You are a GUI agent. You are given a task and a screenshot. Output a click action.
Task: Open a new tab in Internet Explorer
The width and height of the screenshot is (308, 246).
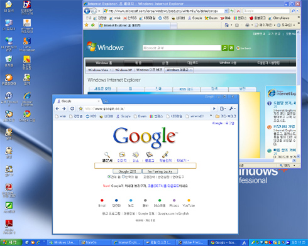click(173, 25)
